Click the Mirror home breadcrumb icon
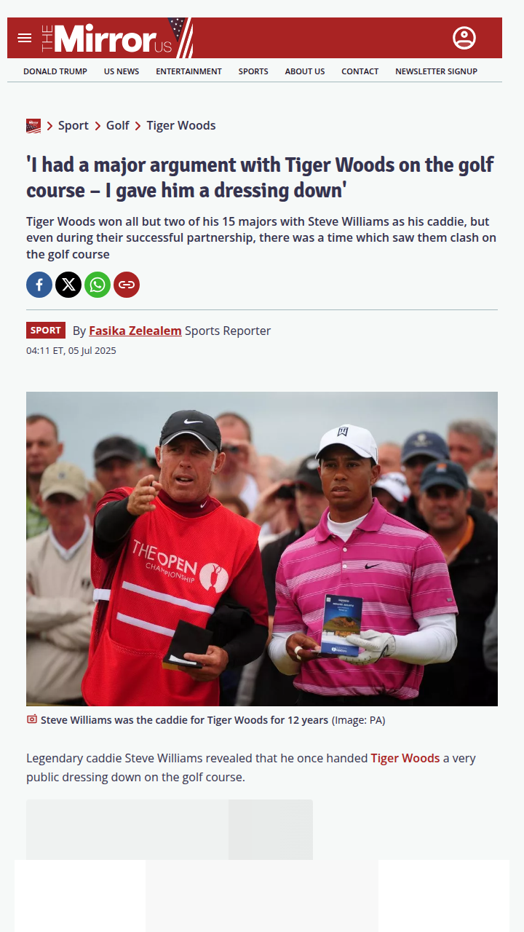This screenshot has height=932, width=524. pyautogui.click(x=33, y=126)
